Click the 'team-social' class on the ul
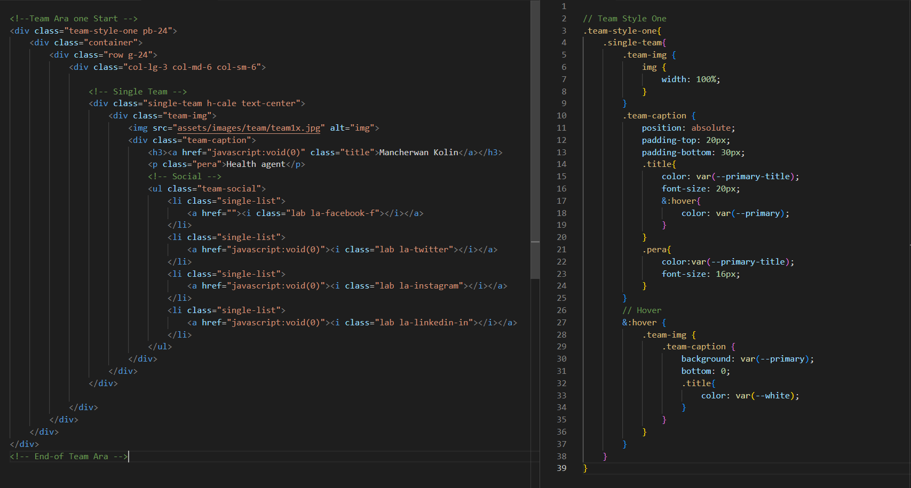The image size is (911, 488). 229,189
